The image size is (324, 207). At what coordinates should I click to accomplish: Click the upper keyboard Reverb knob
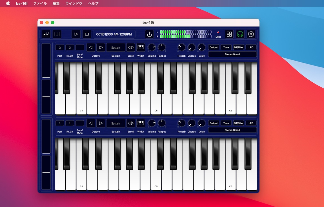coord(182,48)
